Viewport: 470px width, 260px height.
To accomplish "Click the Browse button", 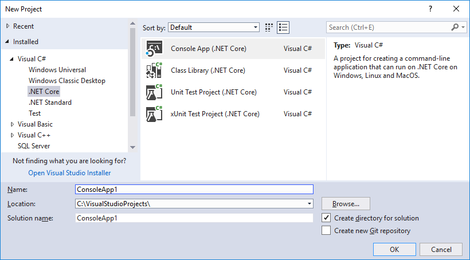I will (346, 204).
